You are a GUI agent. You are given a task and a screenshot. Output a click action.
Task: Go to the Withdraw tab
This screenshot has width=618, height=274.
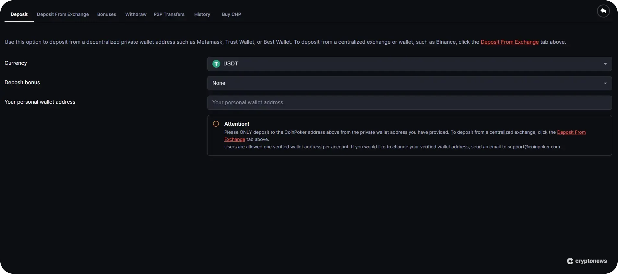coord(136,14)
